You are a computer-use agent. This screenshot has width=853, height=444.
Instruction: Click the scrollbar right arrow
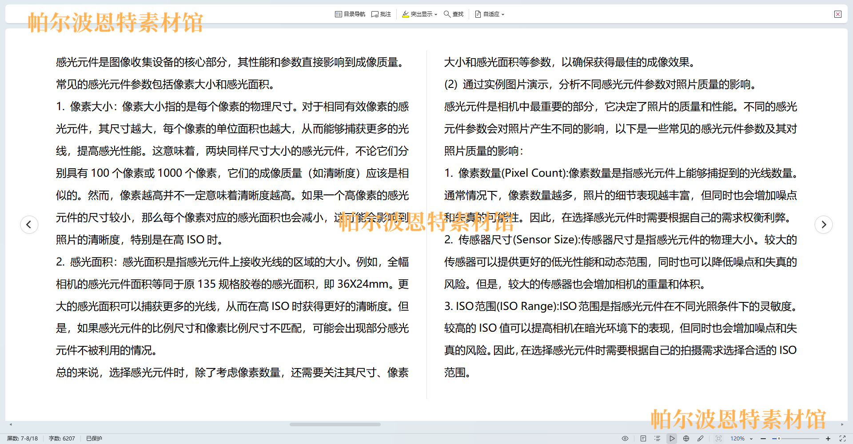842,424
